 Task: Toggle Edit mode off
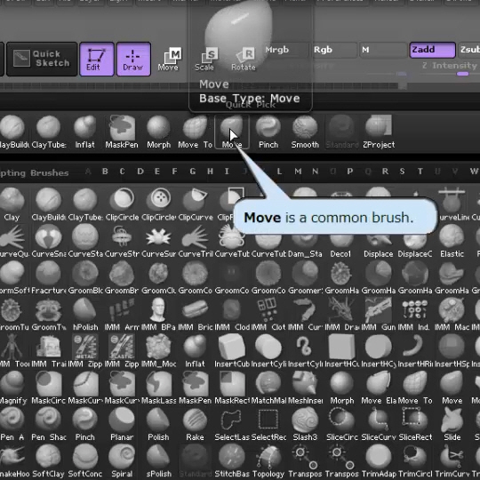click(97, 59)
